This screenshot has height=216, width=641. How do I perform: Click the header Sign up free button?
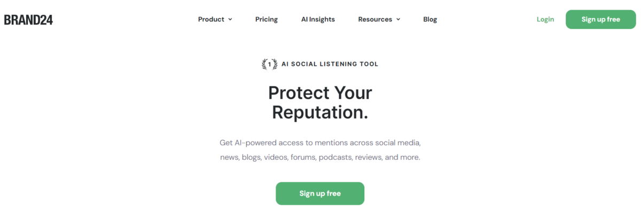point(601,19)
